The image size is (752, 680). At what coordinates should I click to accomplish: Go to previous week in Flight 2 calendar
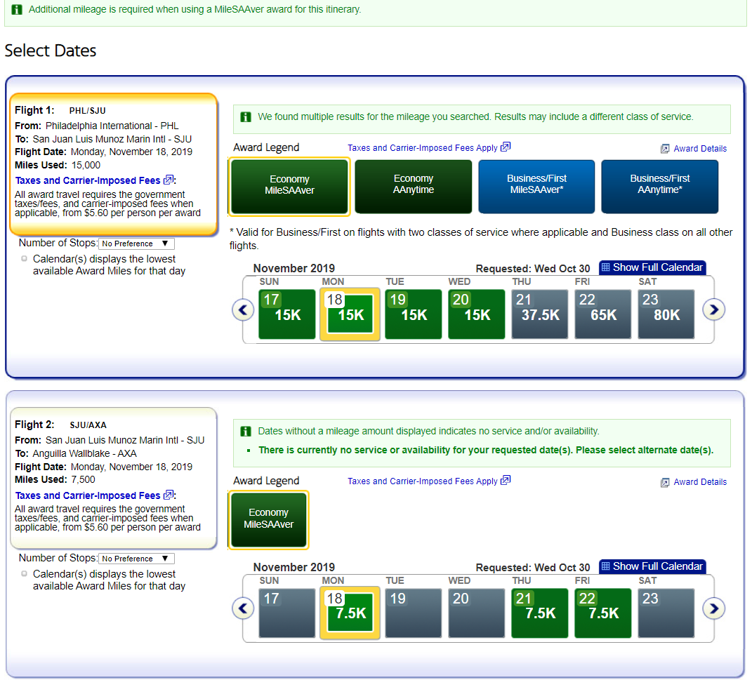click(x=243, y=608)
